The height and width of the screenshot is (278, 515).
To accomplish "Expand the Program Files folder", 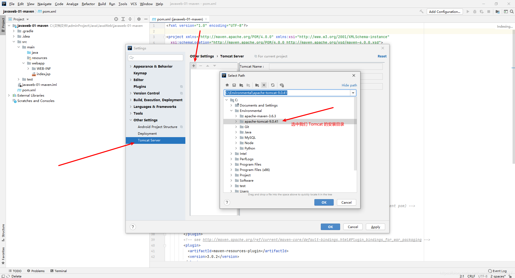I will pyautogui.click(x=231, y=164).
